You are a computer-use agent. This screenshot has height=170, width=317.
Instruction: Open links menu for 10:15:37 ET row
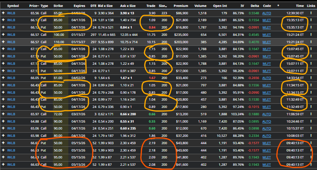click(311, 128)
